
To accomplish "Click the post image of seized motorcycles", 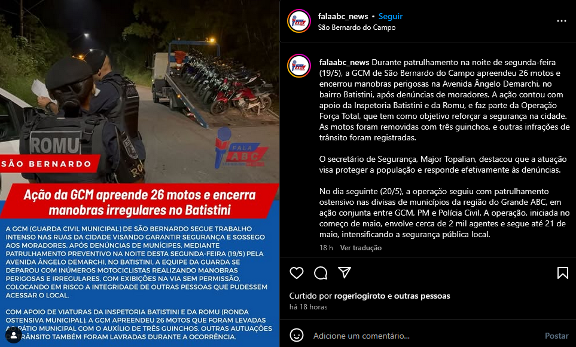I will [139, 173].
